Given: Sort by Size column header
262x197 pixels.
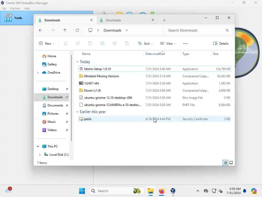Looking at the screenshot, I should pos(215,54).
